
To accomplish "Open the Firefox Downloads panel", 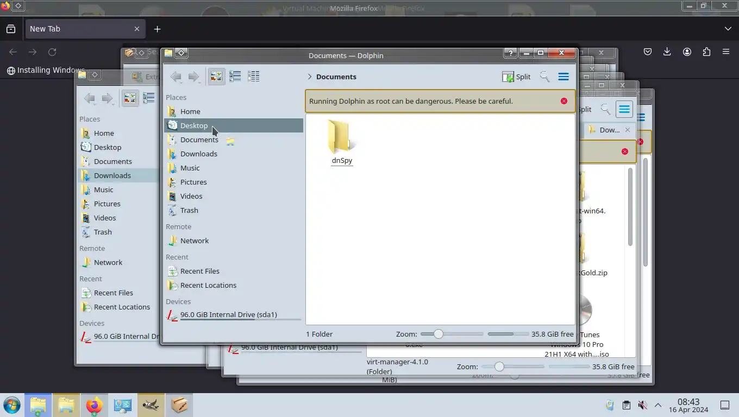I will [667, 52].
